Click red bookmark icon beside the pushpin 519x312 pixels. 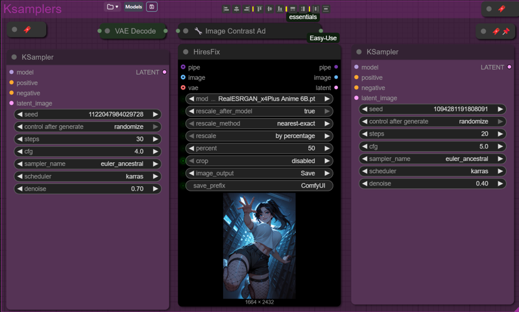pyautogui.click(x=496, y=31)
